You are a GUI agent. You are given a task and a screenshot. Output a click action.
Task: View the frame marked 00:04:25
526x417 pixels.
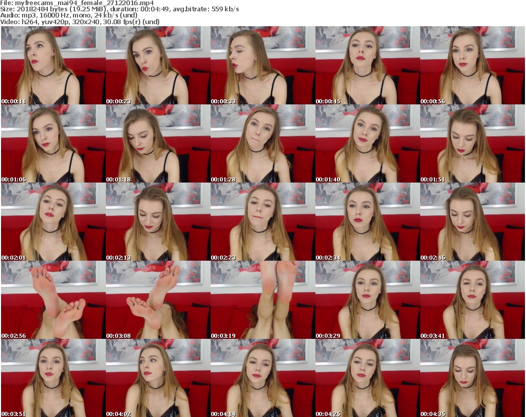[368, 378]
